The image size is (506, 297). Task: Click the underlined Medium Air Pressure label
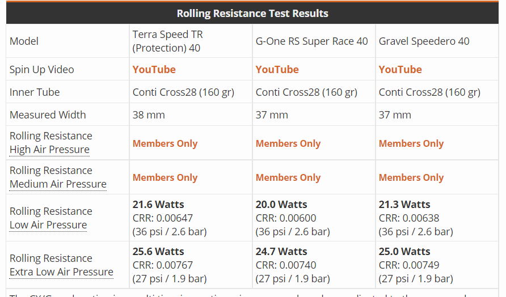point(58,184)
